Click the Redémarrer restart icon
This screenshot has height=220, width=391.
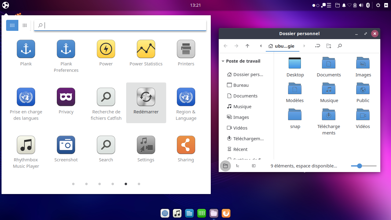[x=146, y=97]
